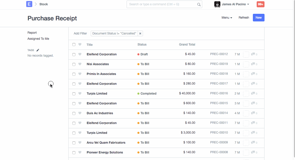Select the Duis Ac Industries row checkbox
Image resolution: width=295 pixels, height=160 pixels.
[x=74, y=113]
